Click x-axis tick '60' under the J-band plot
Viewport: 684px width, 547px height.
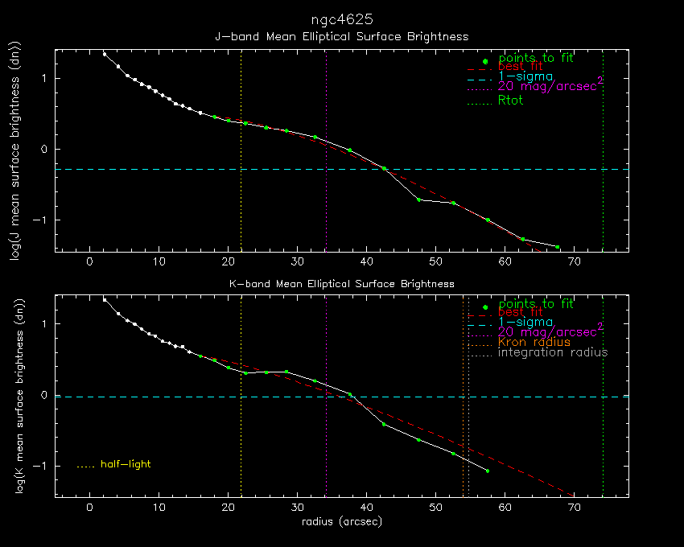[505, 261]
